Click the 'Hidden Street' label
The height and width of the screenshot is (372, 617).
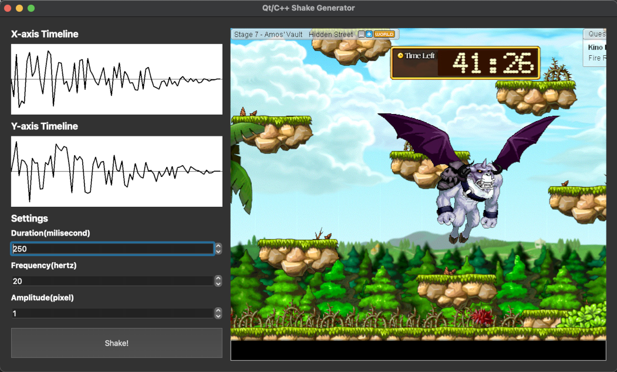pos(331,34)
